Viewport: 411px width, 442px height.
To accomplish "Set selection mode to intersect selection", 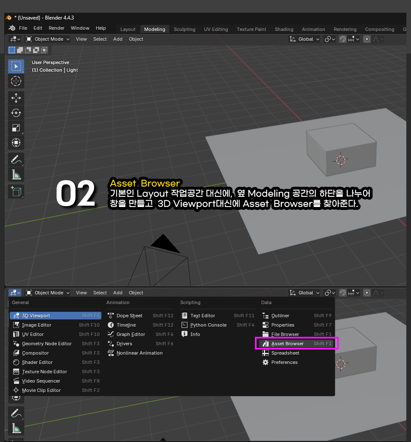I will coord(44,50).
